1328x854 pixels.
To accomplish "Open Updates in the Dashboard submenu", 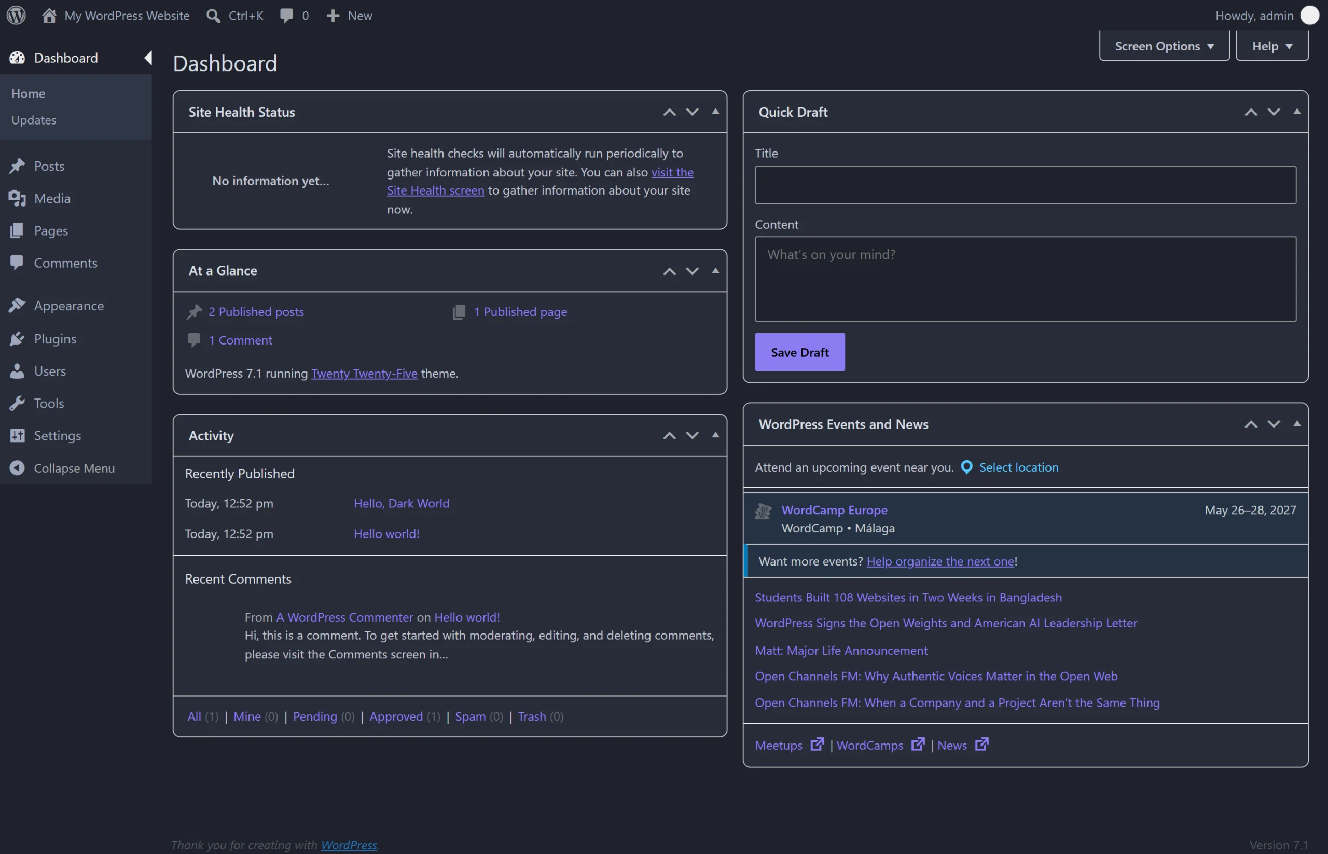I will click(x=34, y=120).
